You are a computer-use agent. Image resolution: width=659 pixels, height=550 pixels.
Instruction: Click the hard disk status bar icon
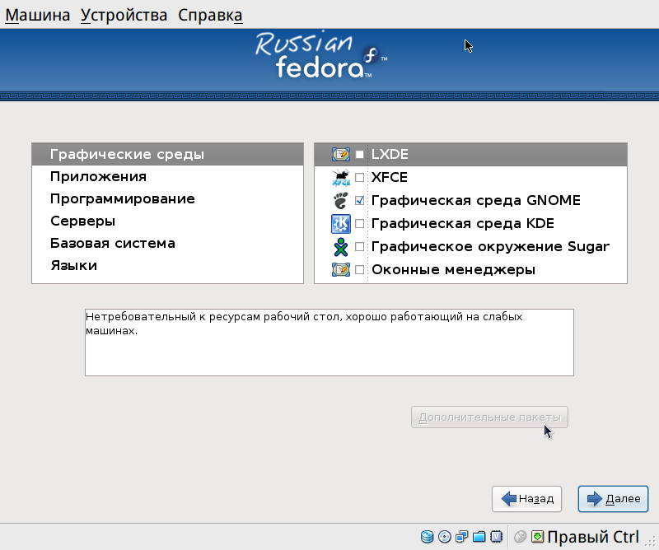pos(427,537)
